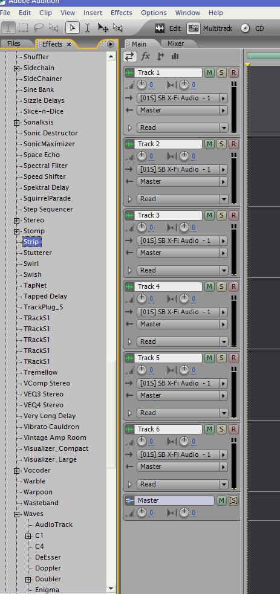Screen dimensions: 280x594
Task: Mute Track 1
Action: point(209,73)
